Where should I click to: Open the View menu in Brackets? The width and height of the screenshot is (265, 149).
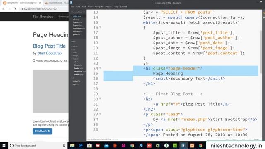pyautogui.click(x=90, y=7)
